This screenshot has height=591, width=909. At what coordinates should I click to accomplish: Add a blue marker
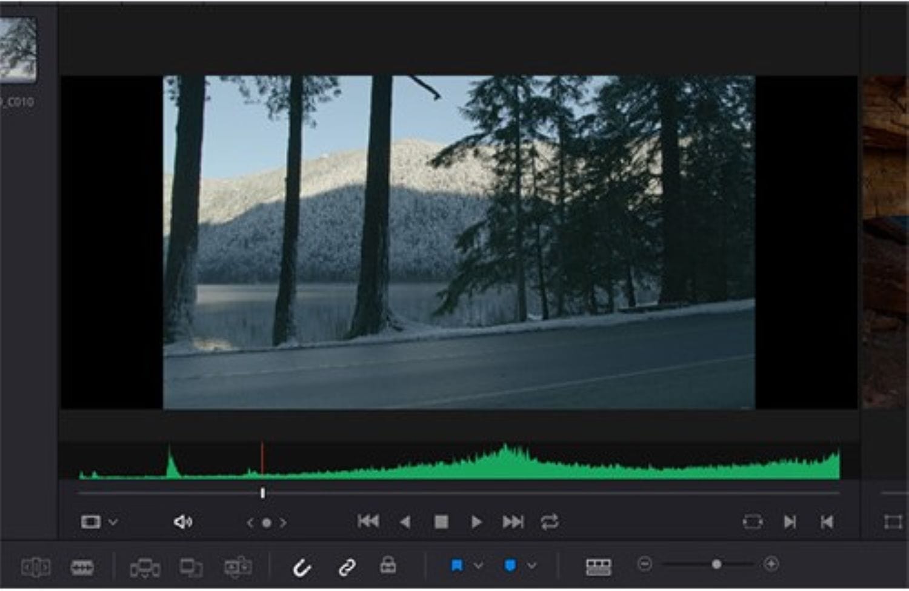click(510, 566)
